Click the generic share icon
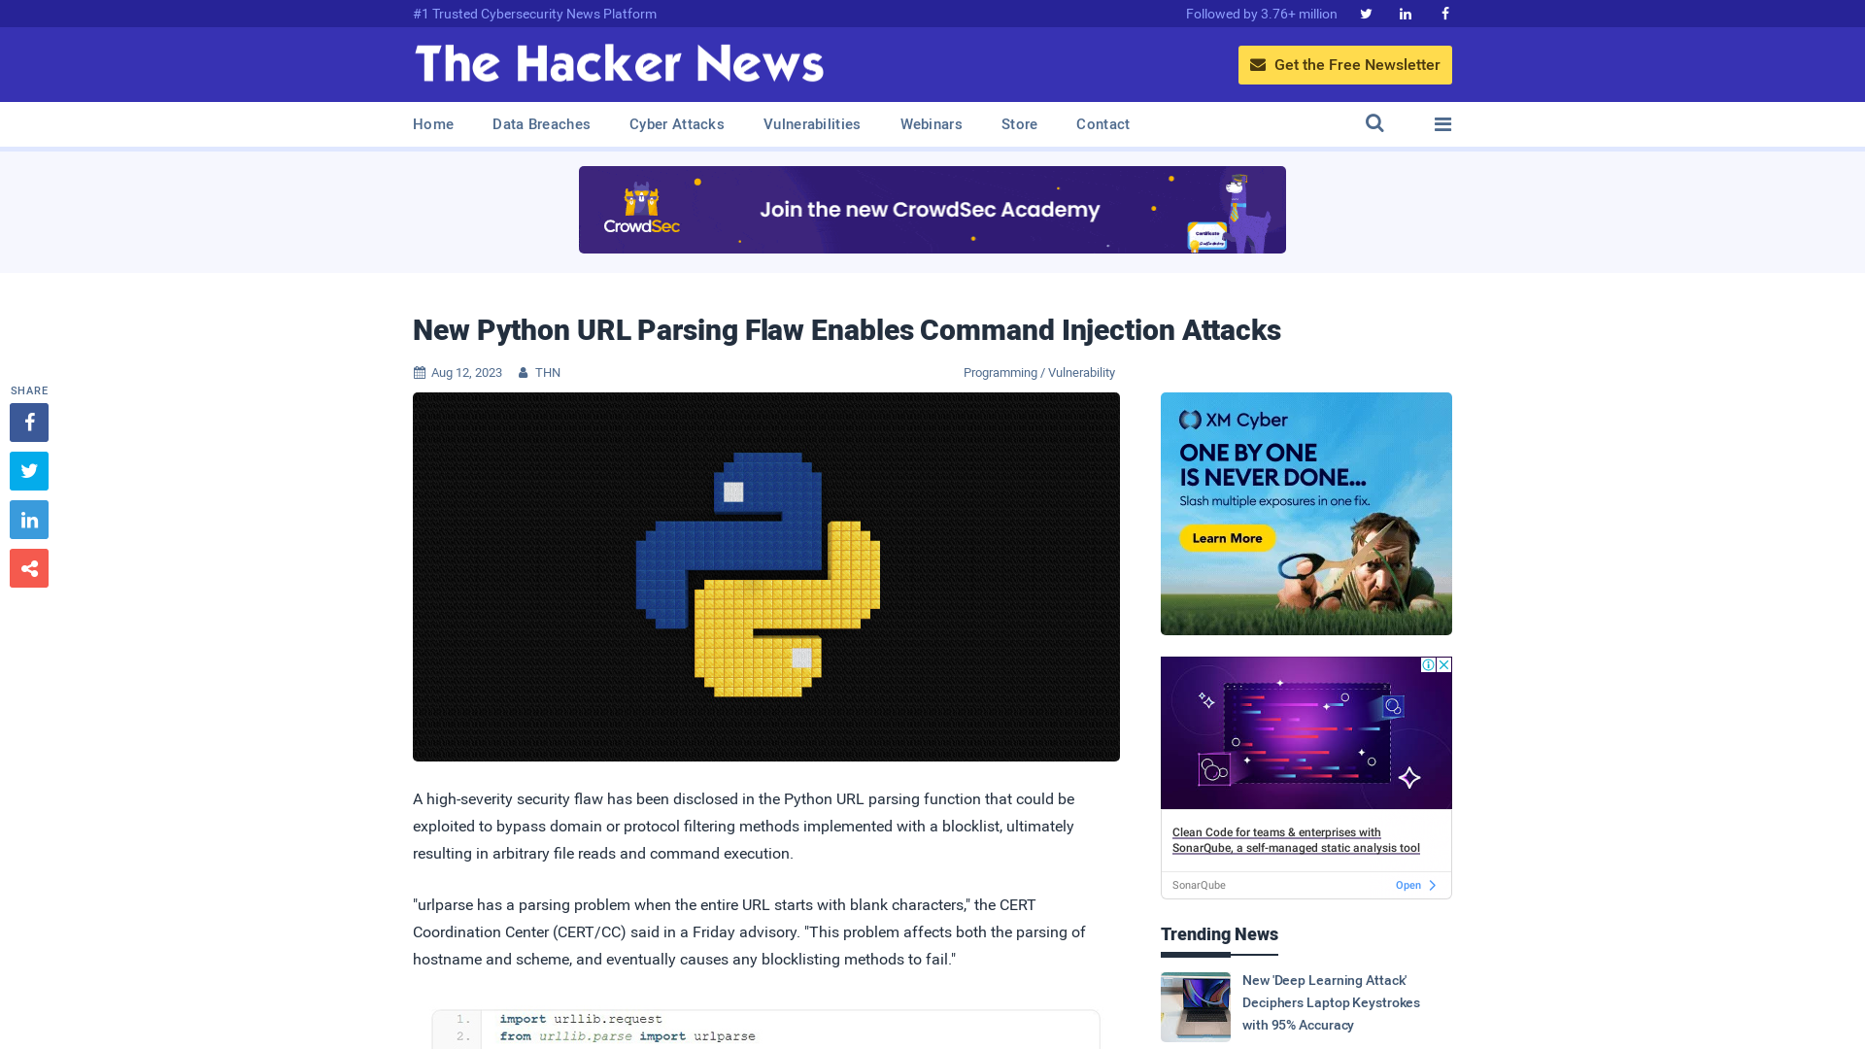1865x1049 pixels. [28, 567]
